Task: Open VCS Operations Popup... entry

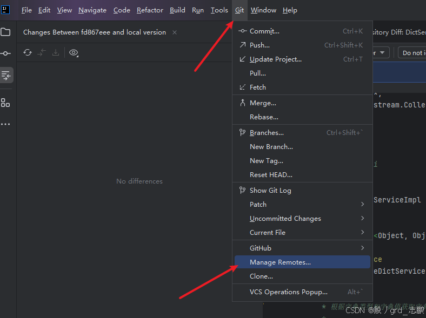Action: (x=302, y=292)
